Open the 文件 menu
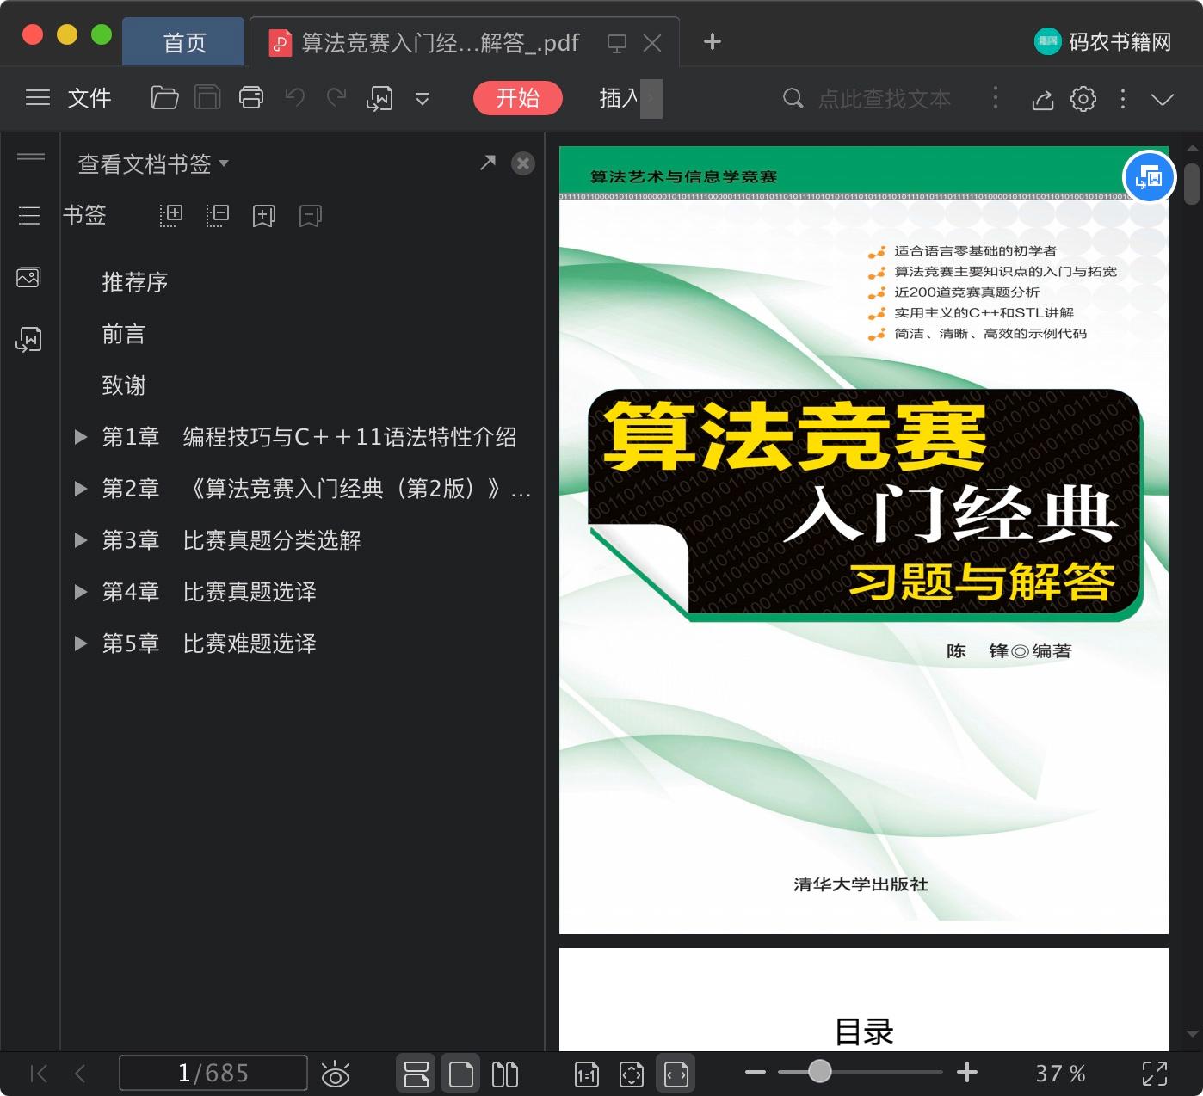 [x=89, y=98]
